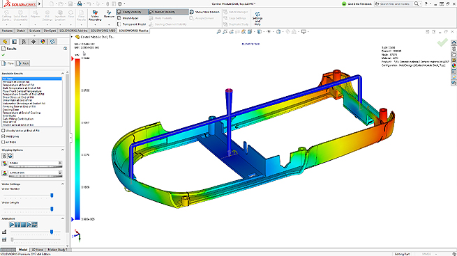457x256 pixels.
Task: Select Pressure at End of Fill result
Action: pyautogui.click(x=16, y=82)
